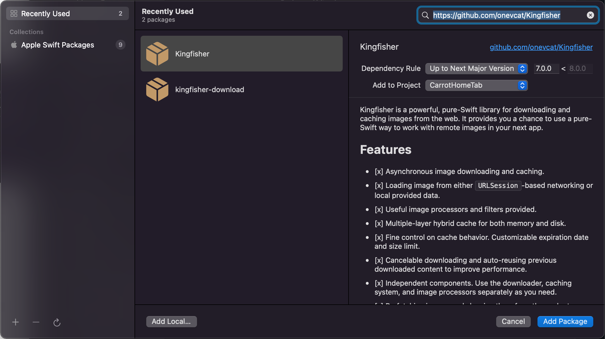Click the 7.0.0 minimum version field
The image size is (605, 339).
click(x=546, y=68)
